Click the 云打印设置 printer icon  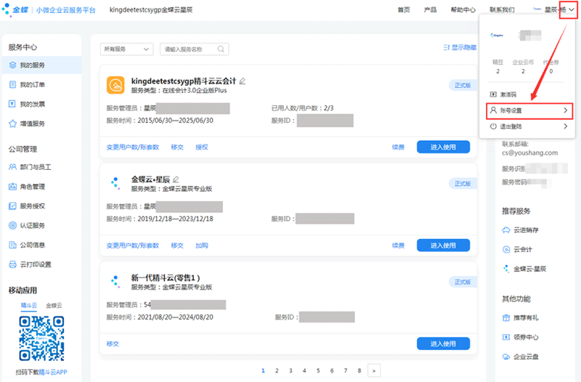[12, 264]
